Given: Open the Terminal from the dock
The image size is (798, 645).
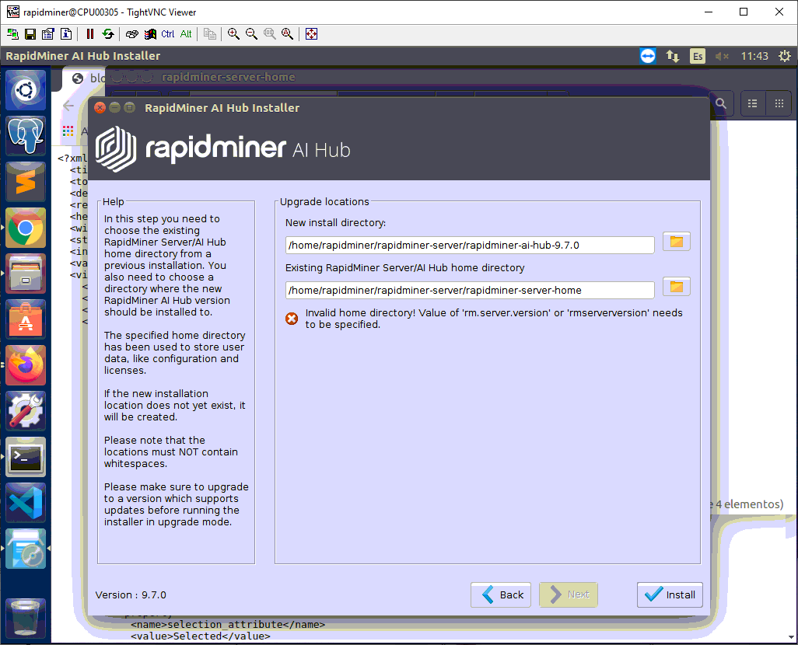Looking at the screenshot, I should point(26,457).
